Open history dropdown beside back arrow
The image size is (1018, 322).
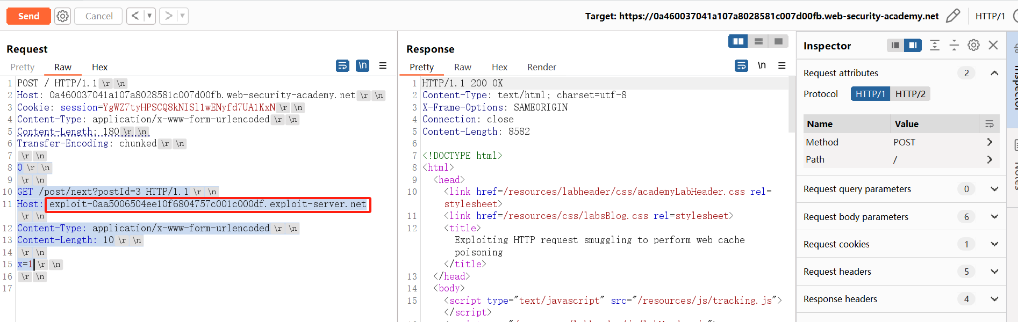click(x=149, y=16)
